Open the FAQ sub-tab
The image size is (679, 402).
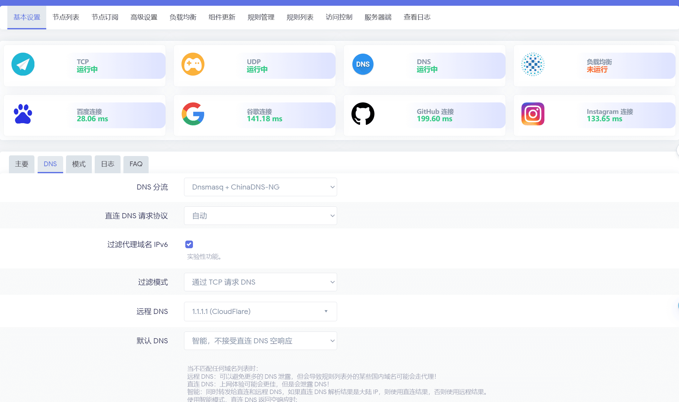pos(136,164)
